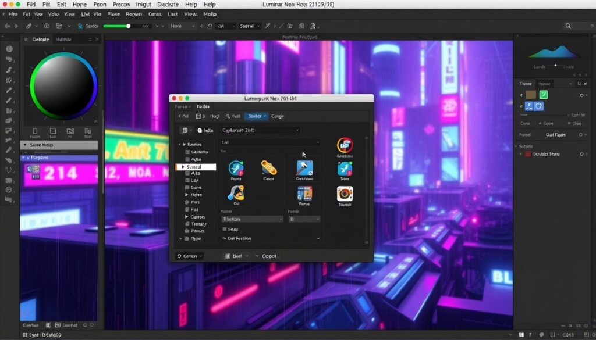This screenshot has width=596, height=340.
Task: Click the Rounis app icon in the dialog
Action: 236,168
